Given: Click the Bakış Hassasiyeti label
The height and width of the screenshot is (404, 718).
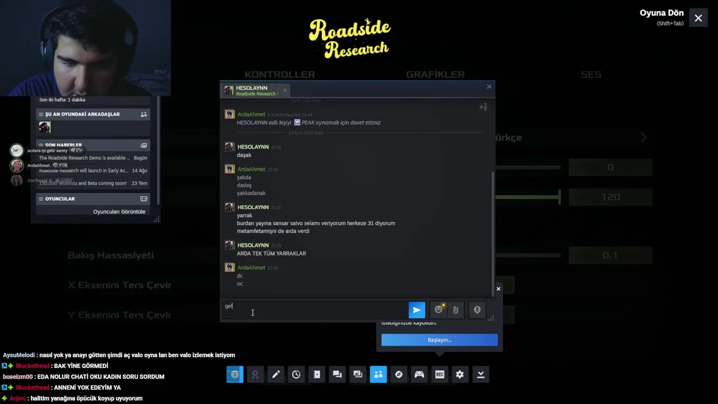Looking at the screenshot, I should 111,255.
